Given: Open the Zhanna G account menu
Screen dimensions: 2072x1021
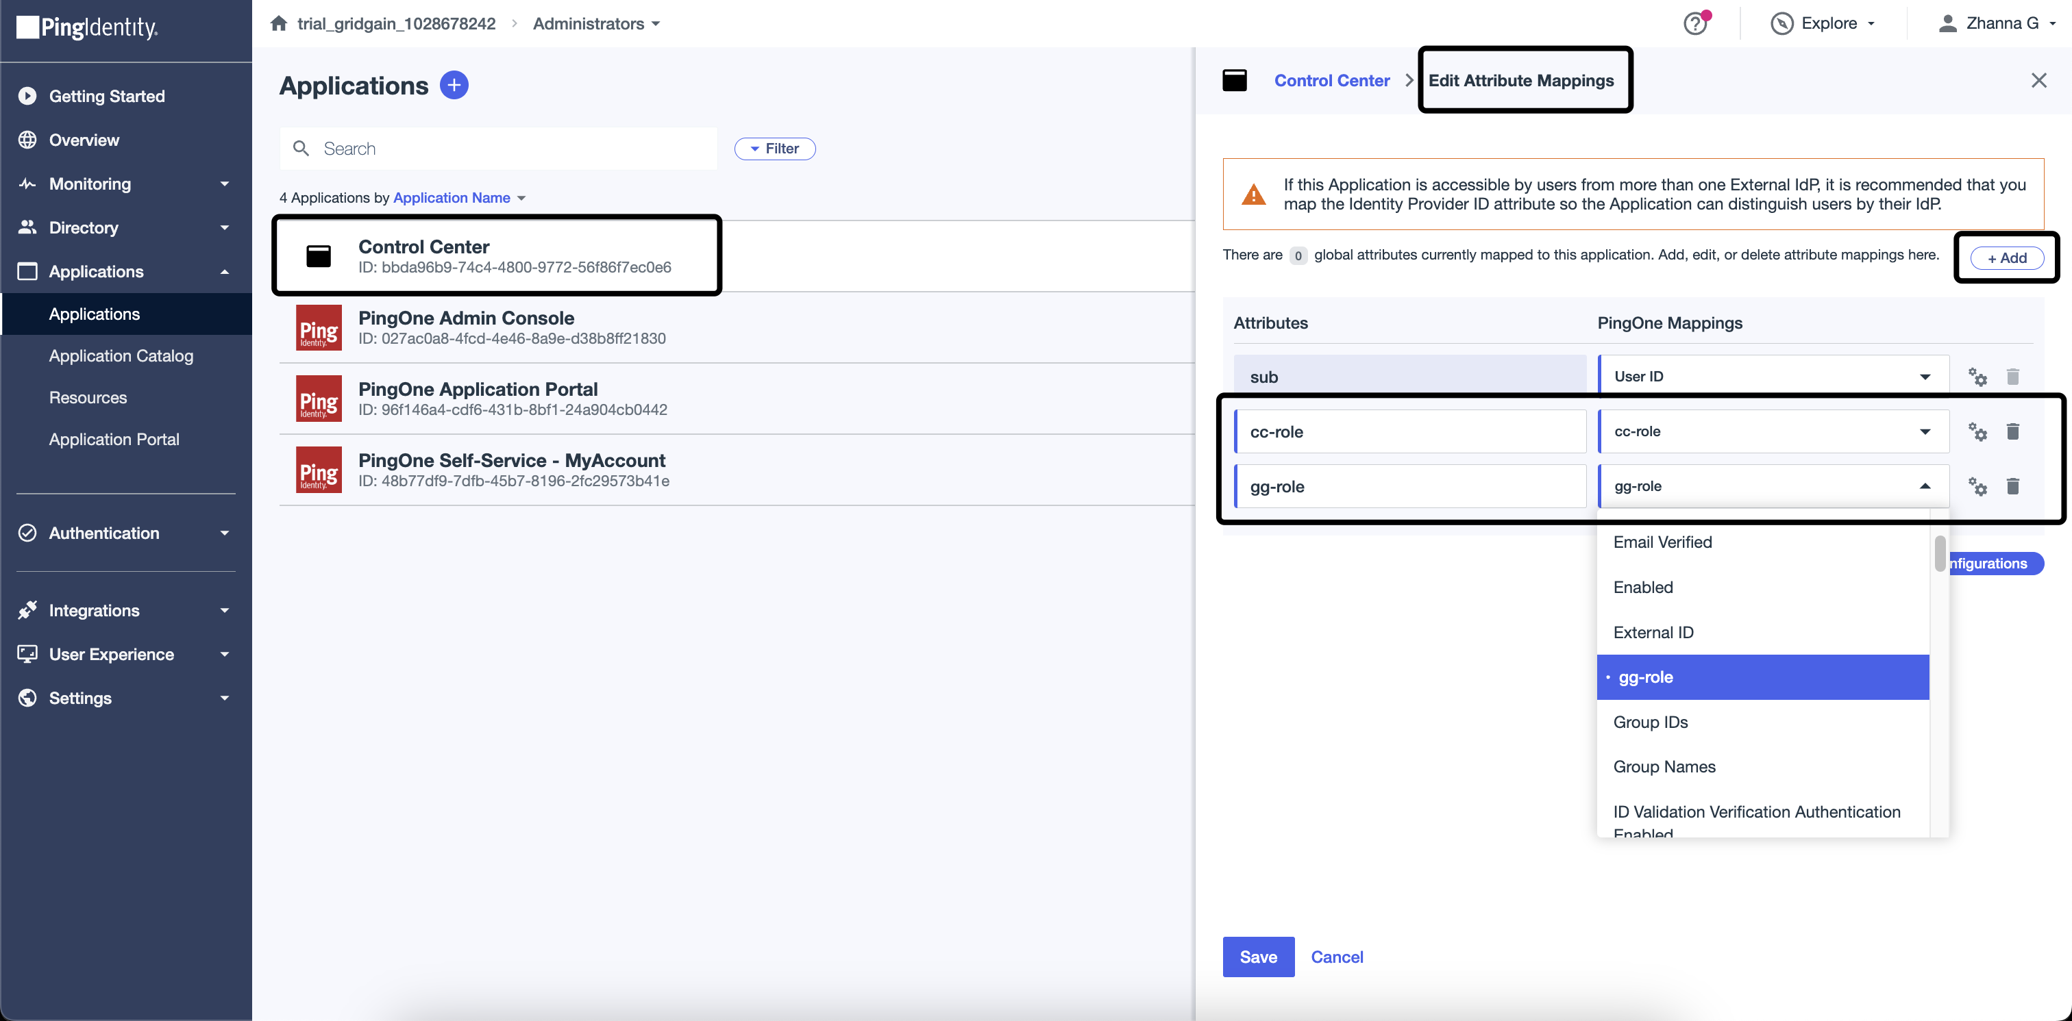Looking at the screenshot, I should pyautogui.click(x=1998, y=23).
